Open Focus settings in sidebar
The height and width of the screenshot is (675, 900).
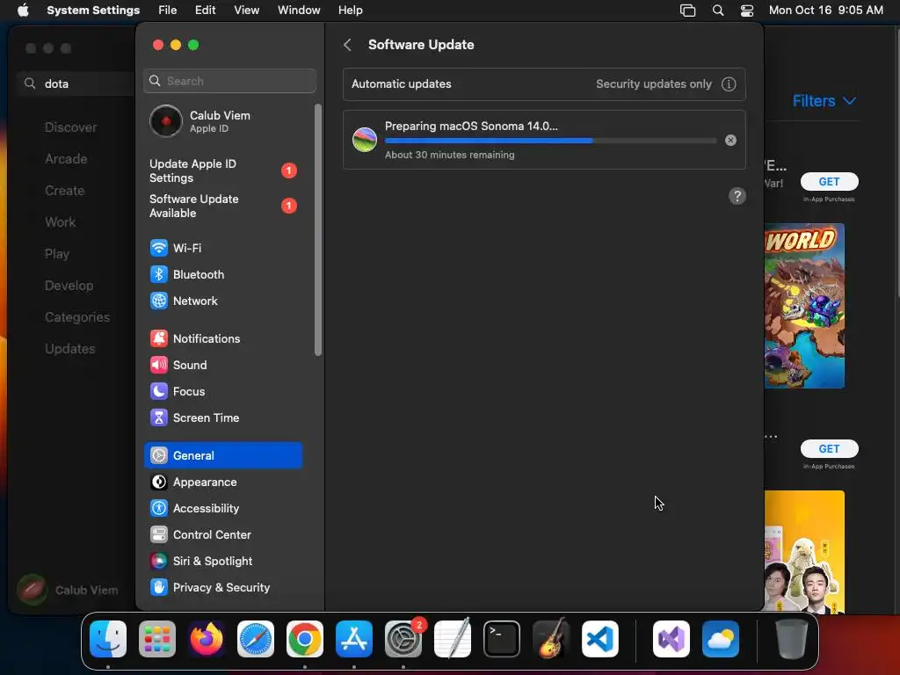(x=223, y=391)
